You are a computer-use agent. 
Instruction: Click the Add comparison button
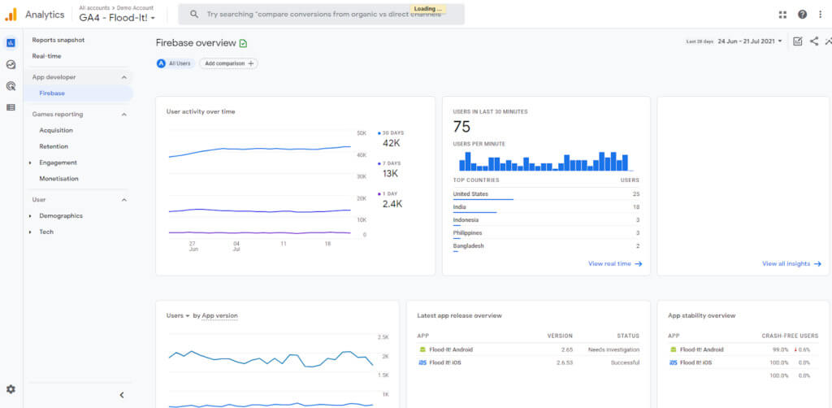coord(228,63)
